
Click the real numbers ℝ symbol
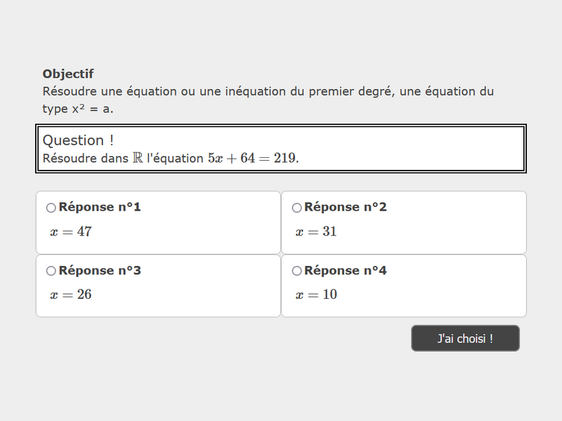click(x=137, y=159)
